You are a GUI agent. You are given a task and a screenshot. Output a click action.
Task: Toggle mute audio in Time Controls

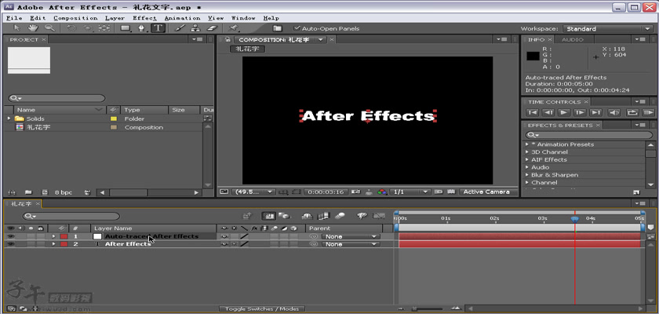[614, 112]
